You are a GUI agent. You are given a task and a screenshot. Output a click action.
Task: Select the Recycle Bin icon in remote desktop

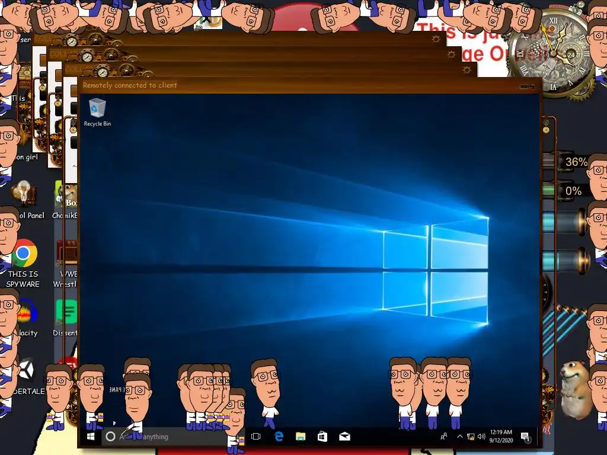97,112
